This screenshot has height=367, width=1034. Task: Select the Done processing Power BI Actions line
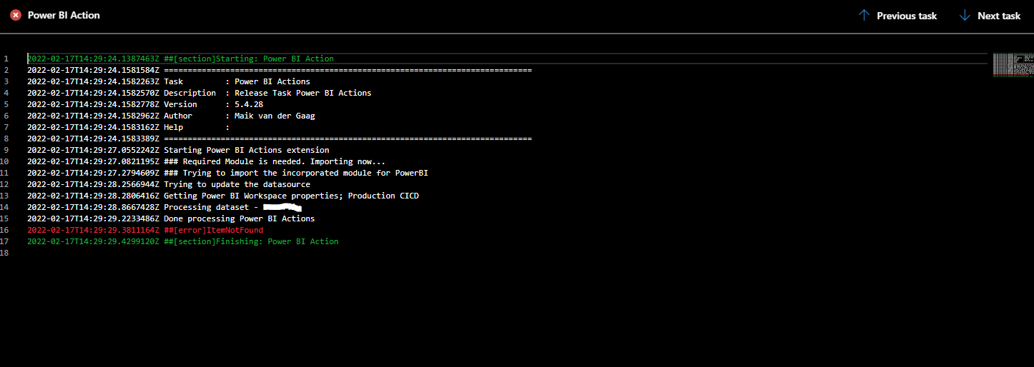[x=171, y=218]
